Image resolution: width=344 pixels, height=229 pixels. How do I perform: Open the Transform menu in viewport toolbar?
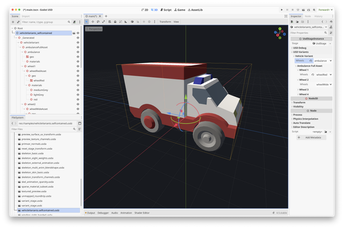(x=165, y=22)
